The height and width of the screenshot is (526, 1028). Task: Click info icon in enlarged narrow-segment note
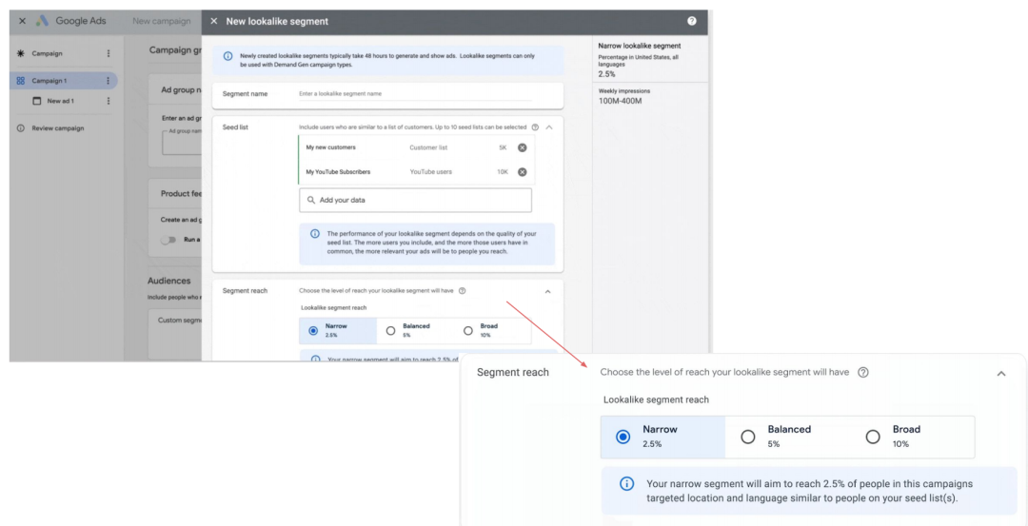click(x=626, y=484)
